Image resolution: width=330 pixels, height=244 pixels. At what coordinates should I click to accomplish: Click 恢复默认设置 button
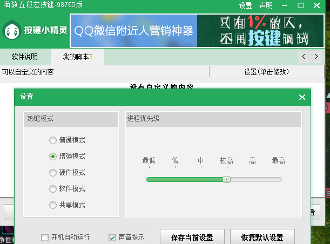tap(262, 238)
